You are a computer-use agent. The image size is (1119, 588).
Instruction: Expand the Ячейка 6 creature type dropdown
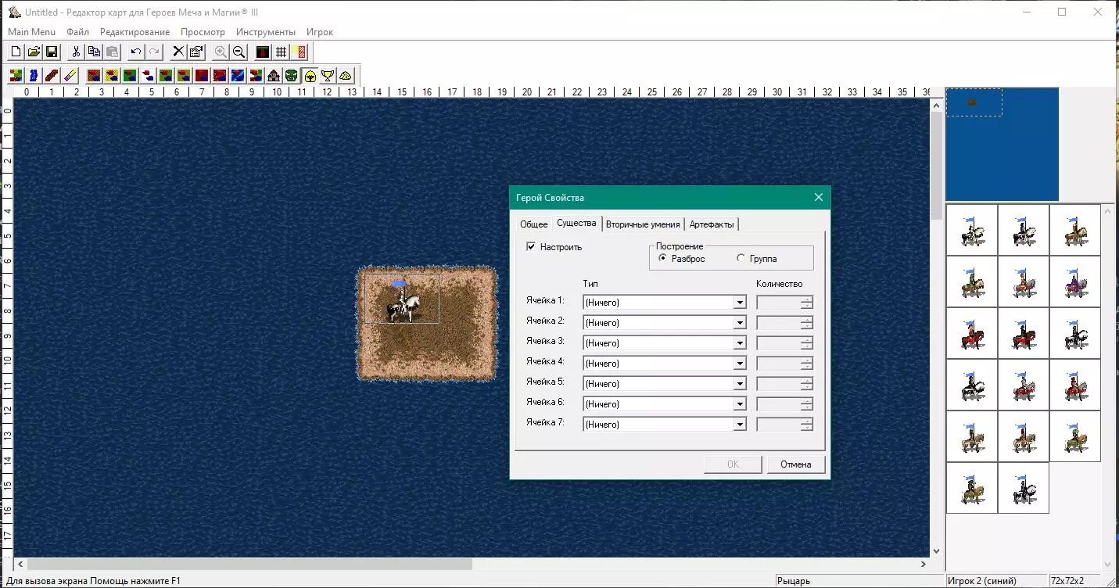tap(740, 404)
